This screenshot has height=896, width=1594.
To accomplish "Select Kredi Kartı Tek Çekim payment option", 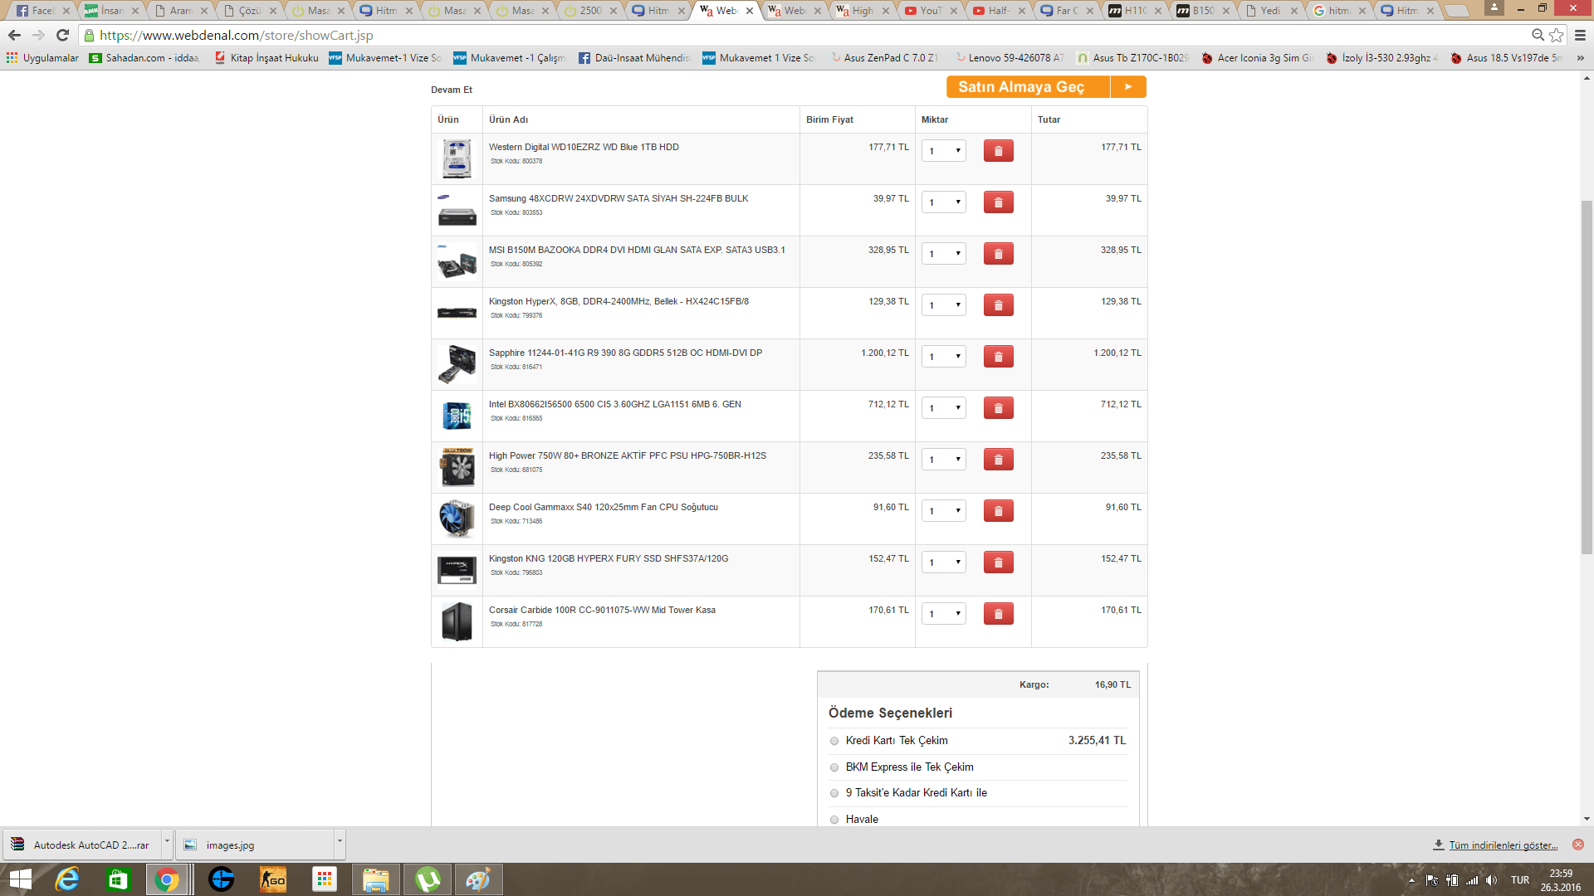I will (834, 741).
